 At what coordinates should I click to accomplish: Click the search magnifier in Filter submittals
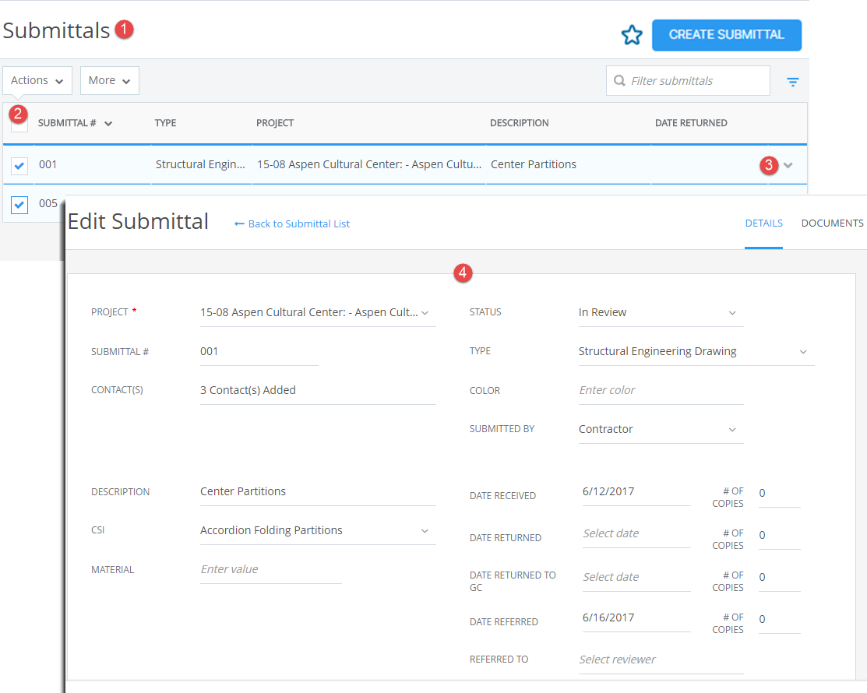point(619,81)
